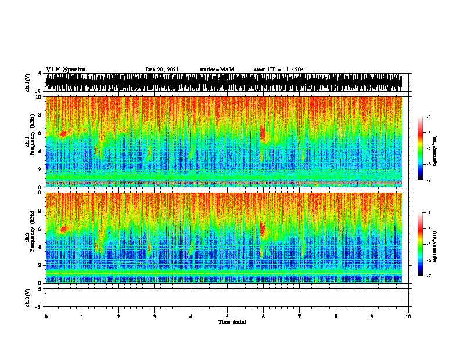The image size is (460, 355).
Task: Click the ch.2 spectrogram color bar
Action: (x=420, y=244)
